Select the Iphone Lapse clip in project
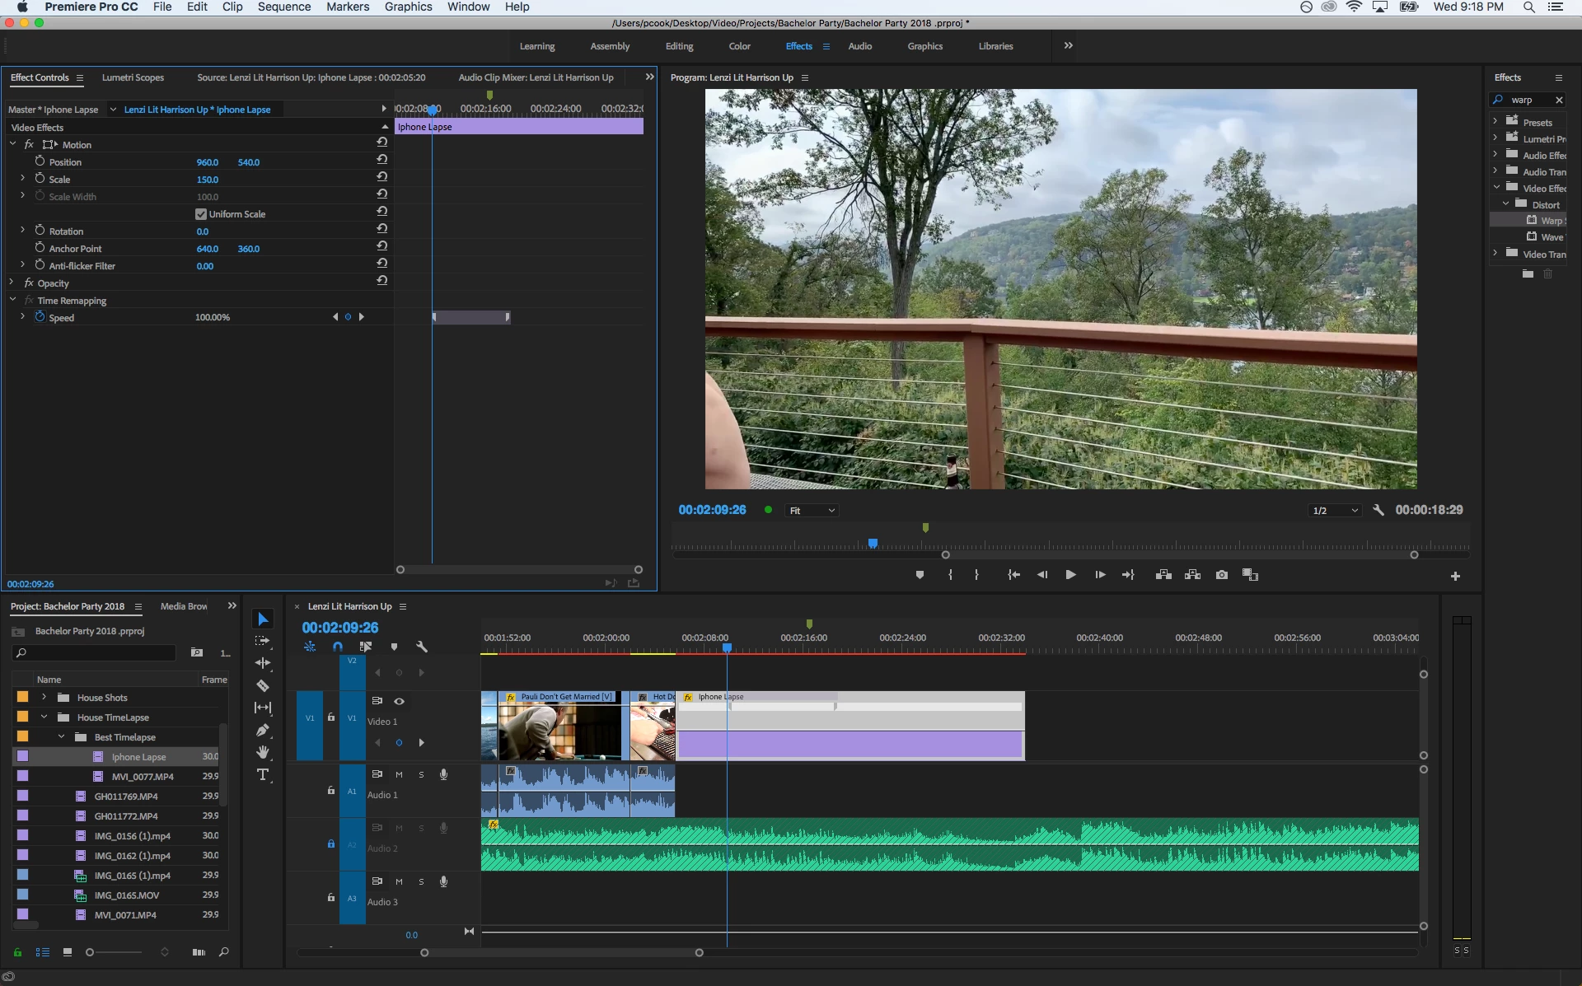 138,757
